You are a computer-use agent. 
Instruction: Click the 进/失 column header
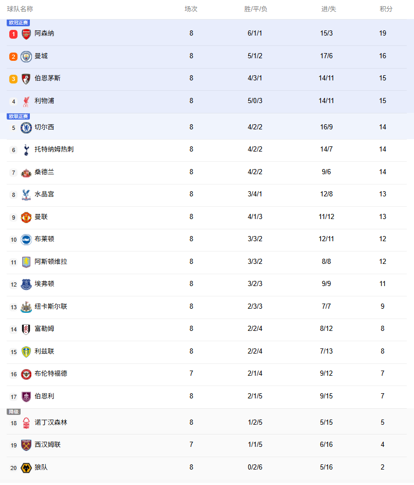(329, 9)
